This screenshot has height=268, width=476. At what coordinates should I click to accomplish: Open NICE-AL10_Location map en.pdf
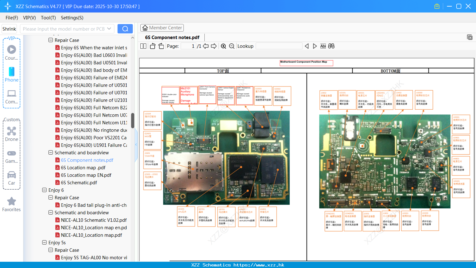[x=94, y=227]
